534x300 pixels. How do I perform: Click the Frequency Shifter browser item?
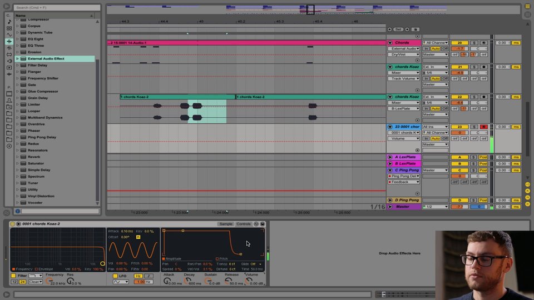43,78
